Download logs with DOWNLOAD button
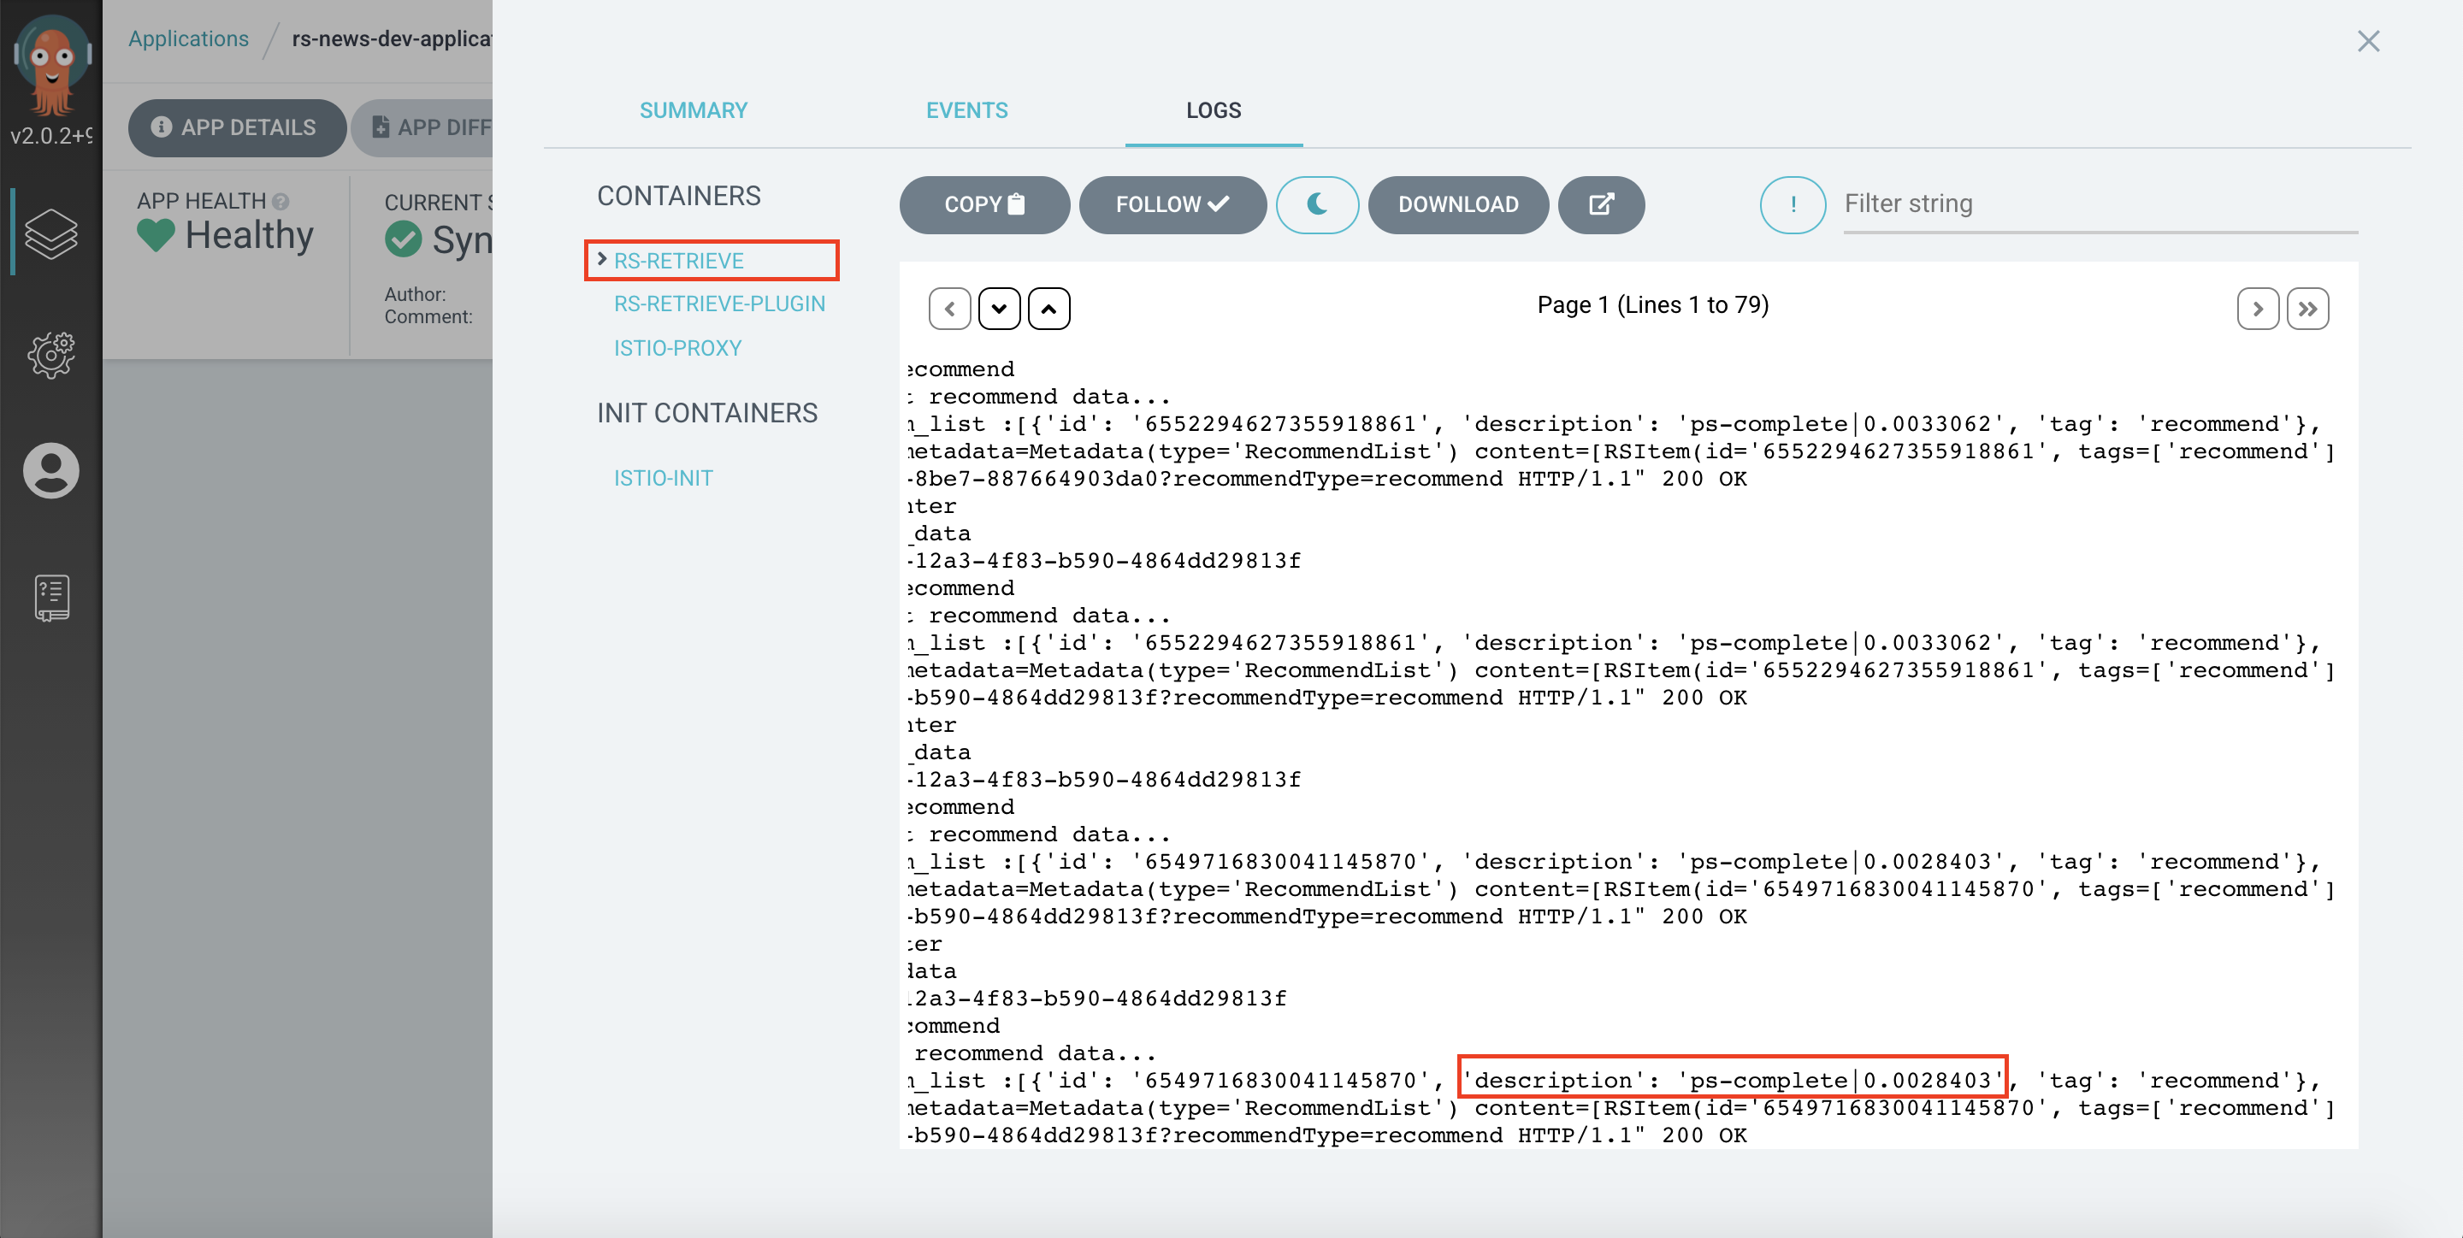Image resolution: width=2463 pixels, height=1238 pixels. (x=1458, y=204)
